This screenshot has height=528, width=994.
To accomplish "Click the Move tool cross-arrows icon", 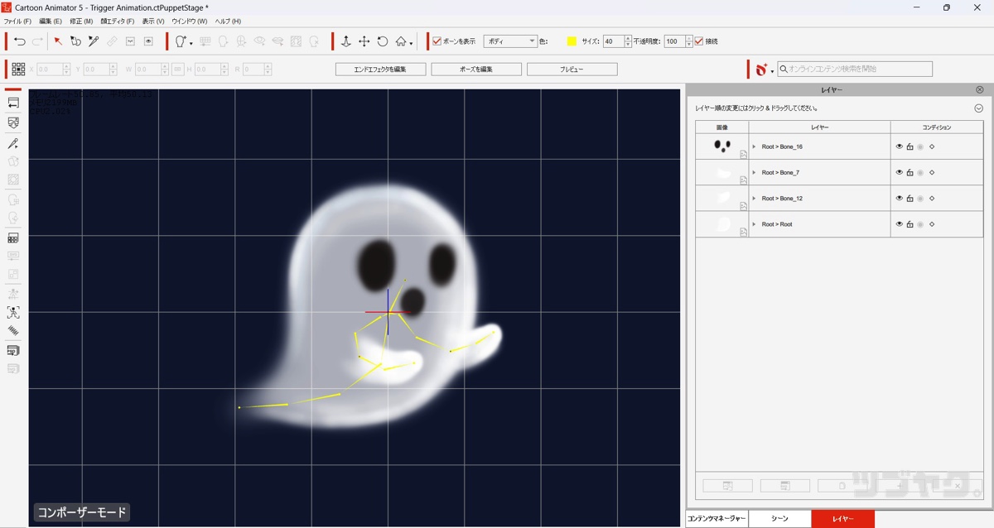I will point(364,41).
